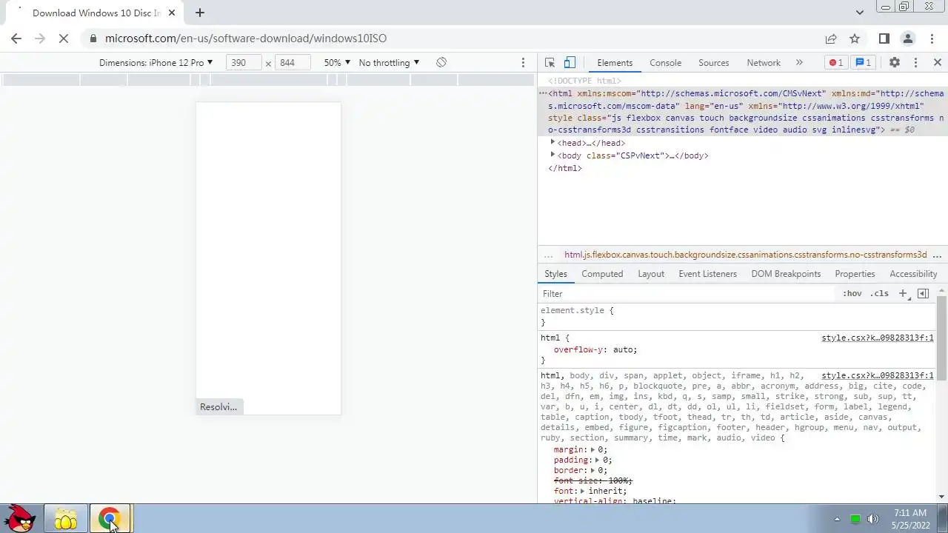948x533 pixels.
Task: Open the Styles pane tab
Action: tap(555, 274)
